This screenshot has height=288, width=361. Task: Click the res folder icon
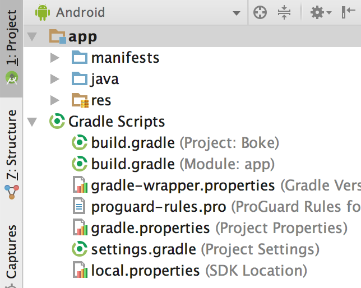coord(80,101)
